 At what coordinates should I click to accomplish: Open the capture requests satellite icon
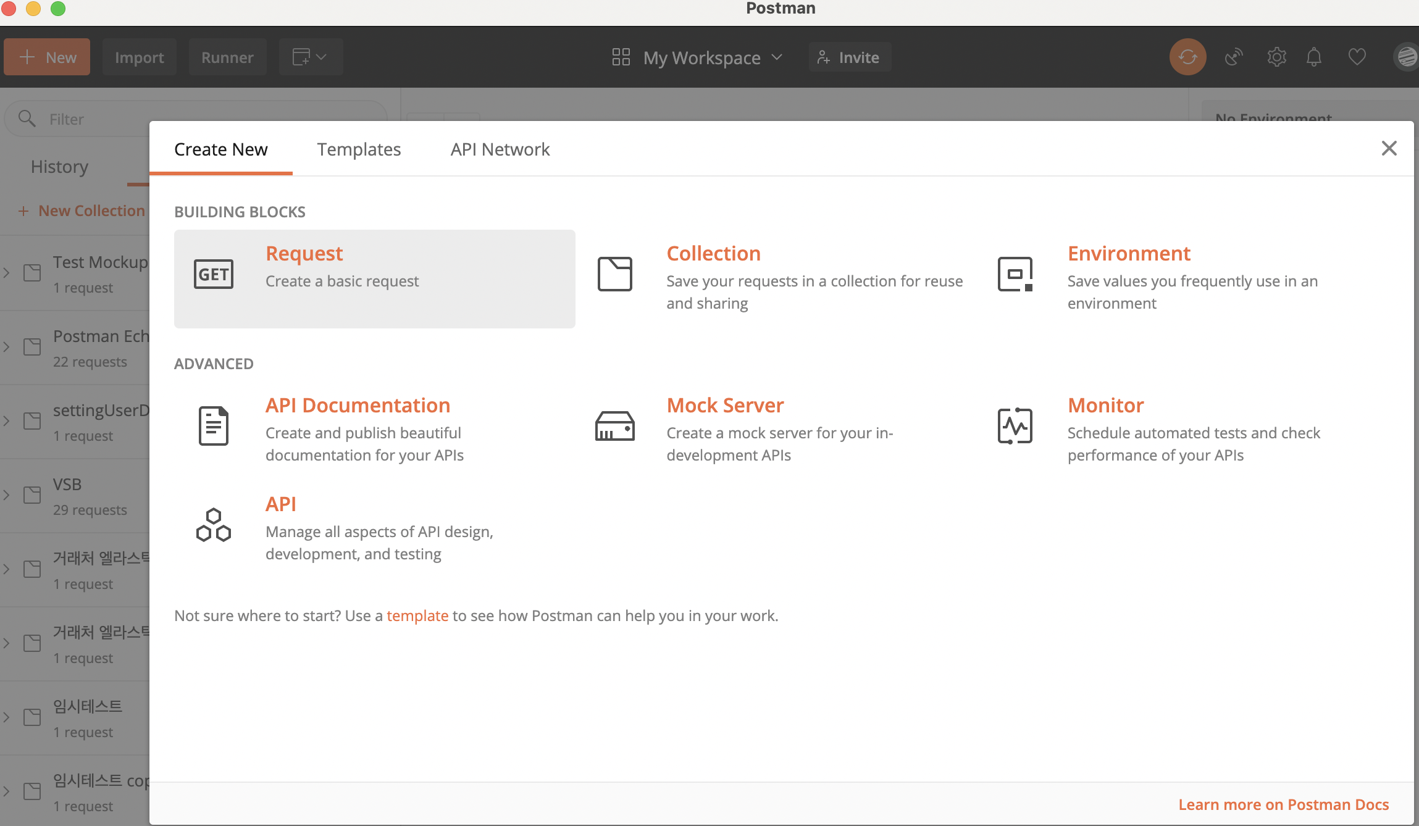tap(1234, 57)
